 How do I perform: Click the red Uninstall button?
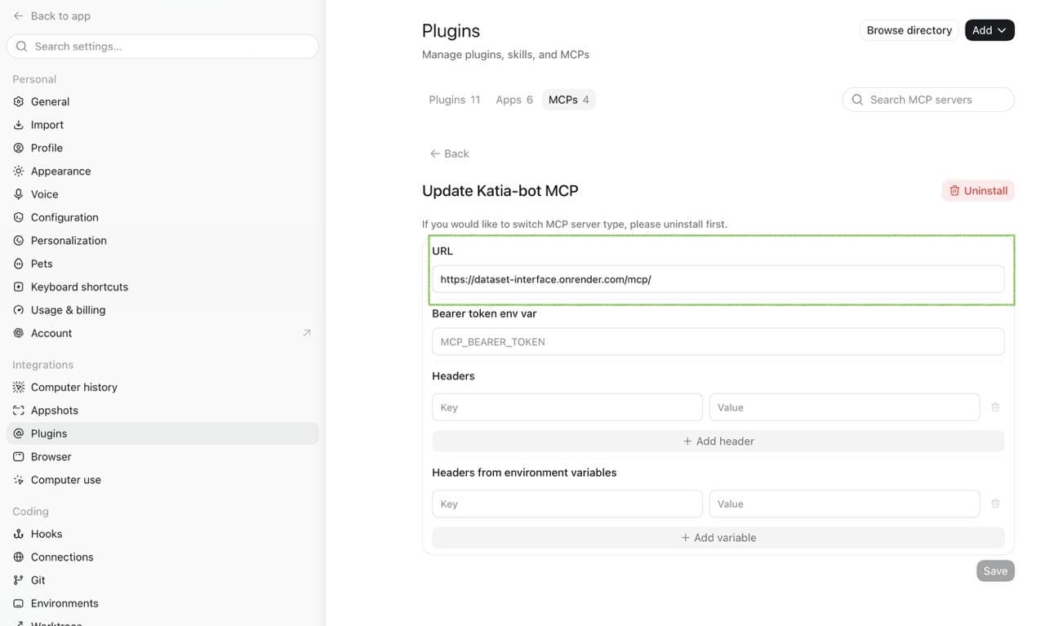[978, 190]
